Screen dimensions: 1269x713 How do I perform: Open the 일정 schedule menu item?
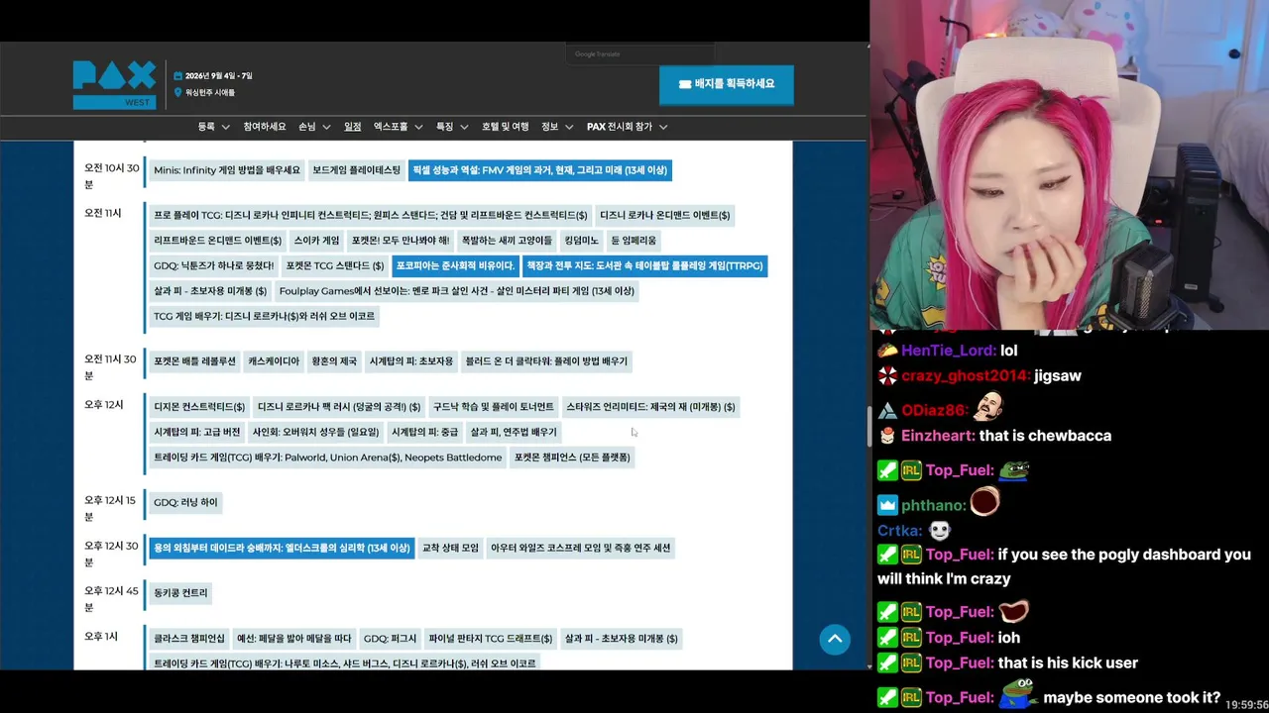tap(352, 127)
